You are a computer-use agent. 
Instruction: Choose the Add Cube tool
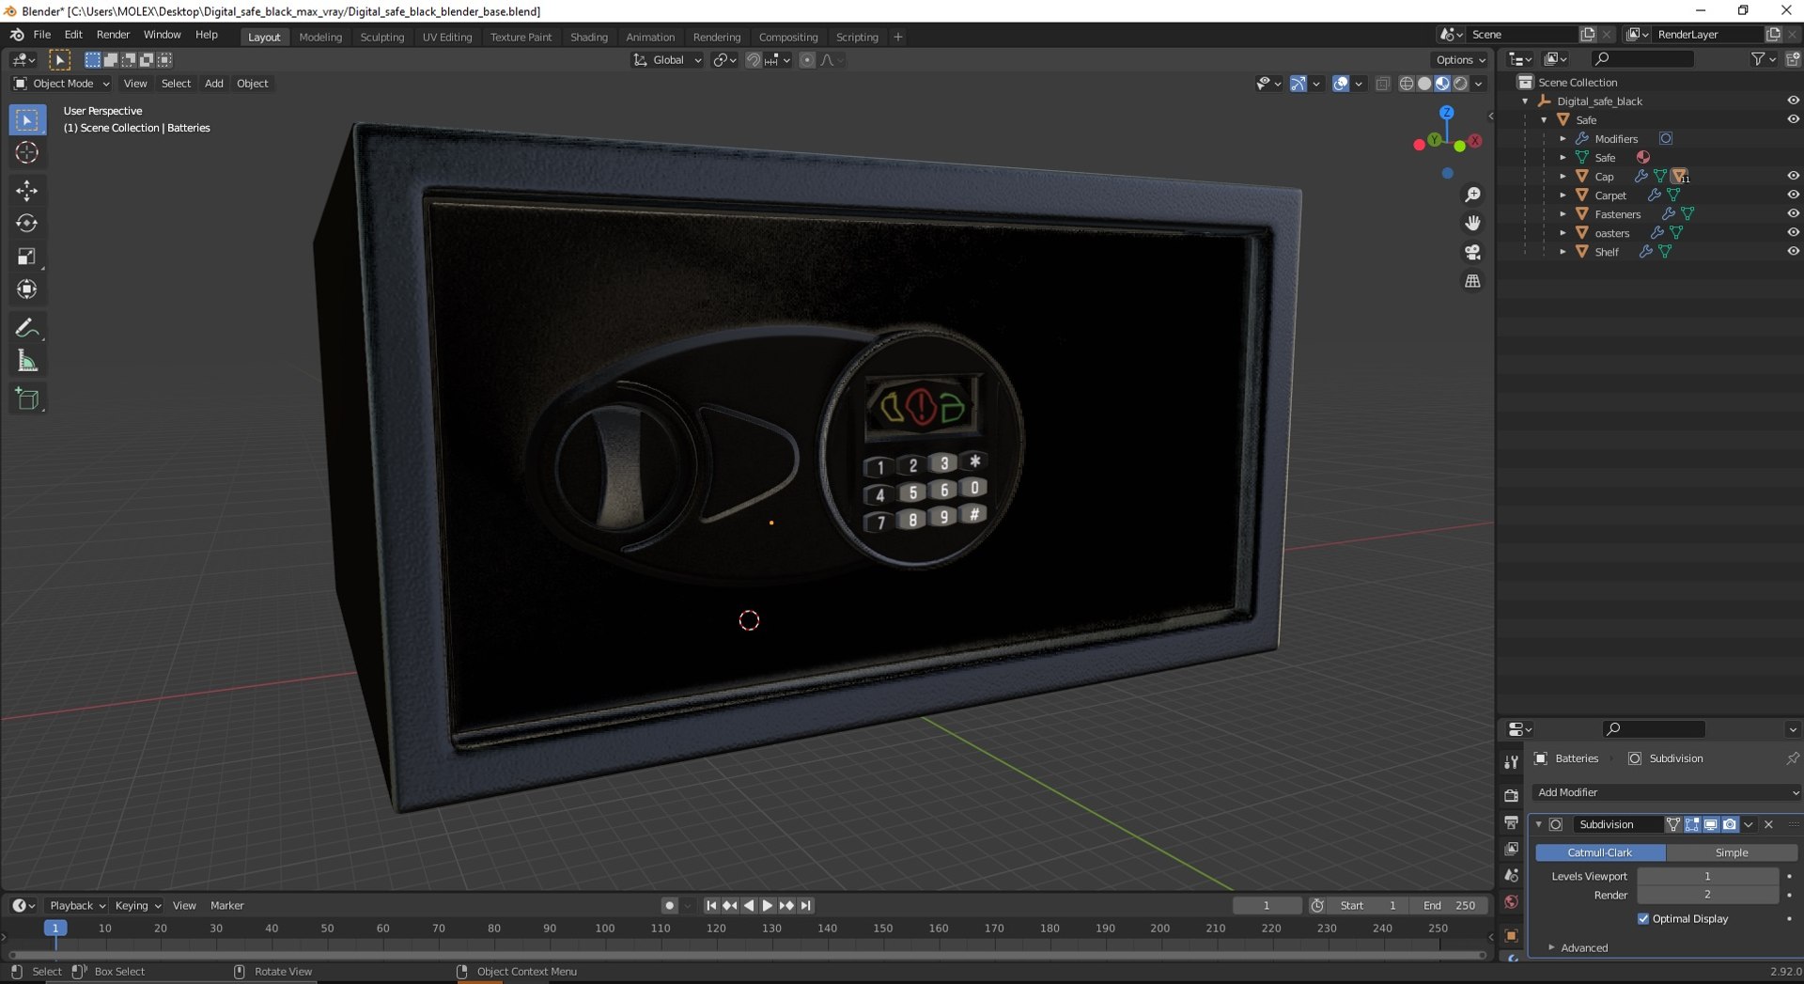click(x=26, y=398)
